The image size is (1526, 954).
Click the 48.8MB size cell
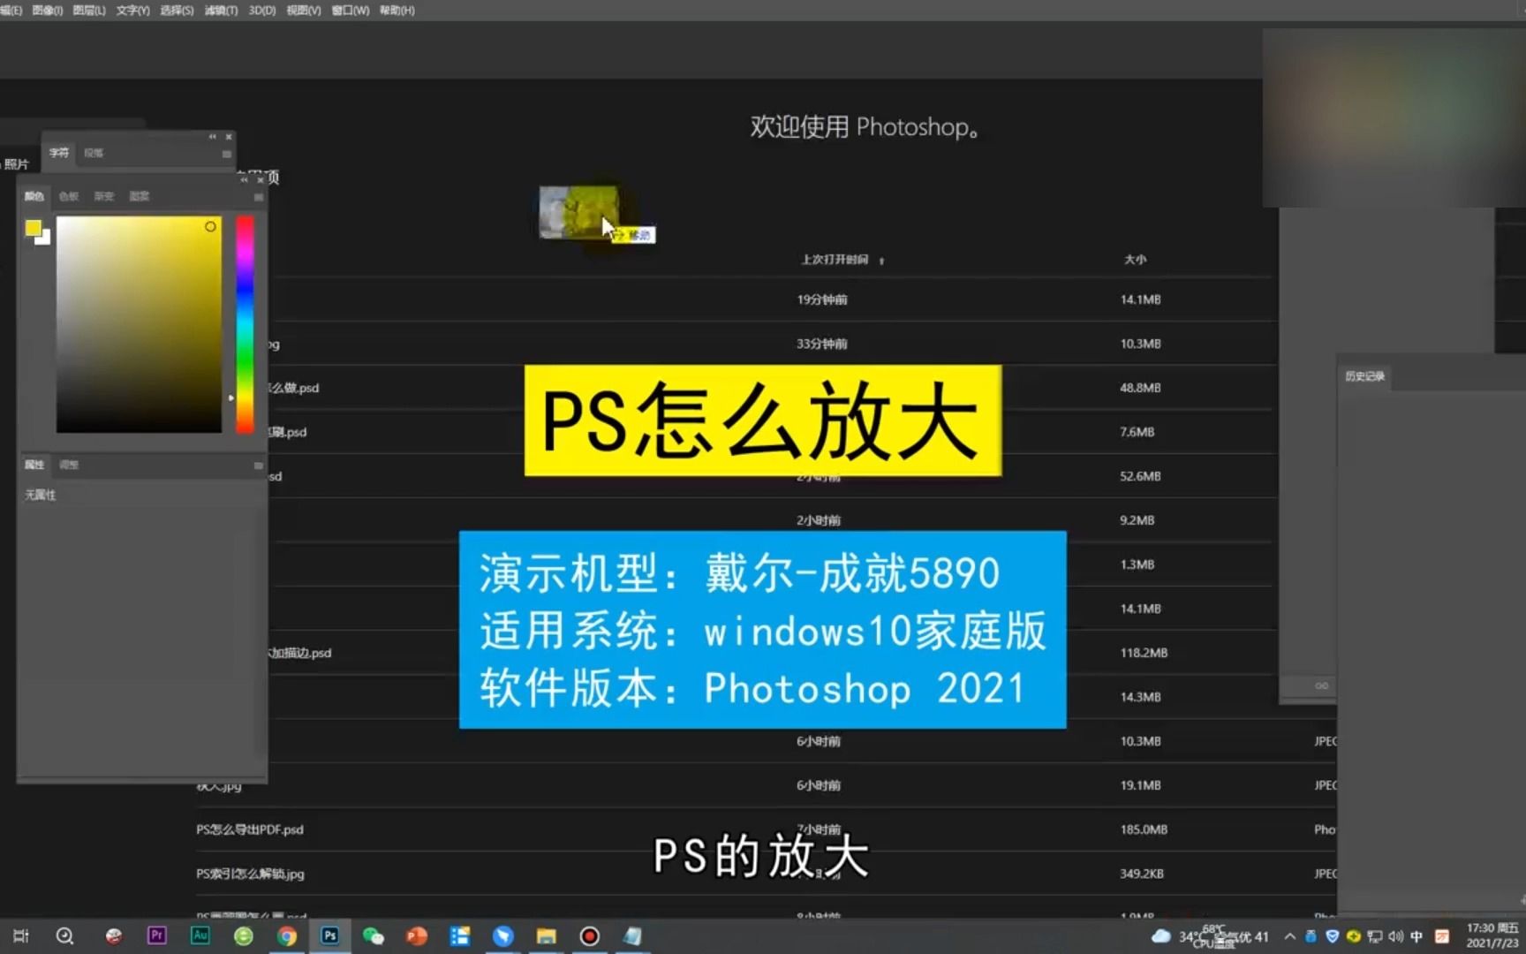click(x=1140, y=388)
